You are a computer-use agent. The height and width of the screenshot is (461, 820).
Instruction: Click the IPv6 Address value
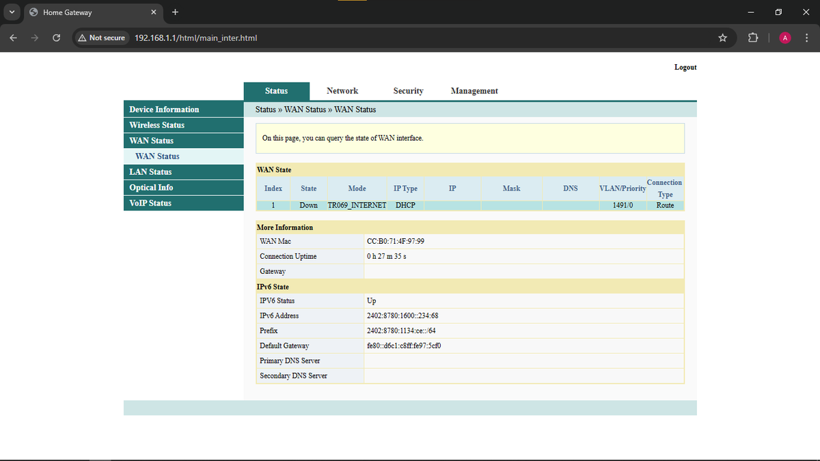(x=402, y=316)
